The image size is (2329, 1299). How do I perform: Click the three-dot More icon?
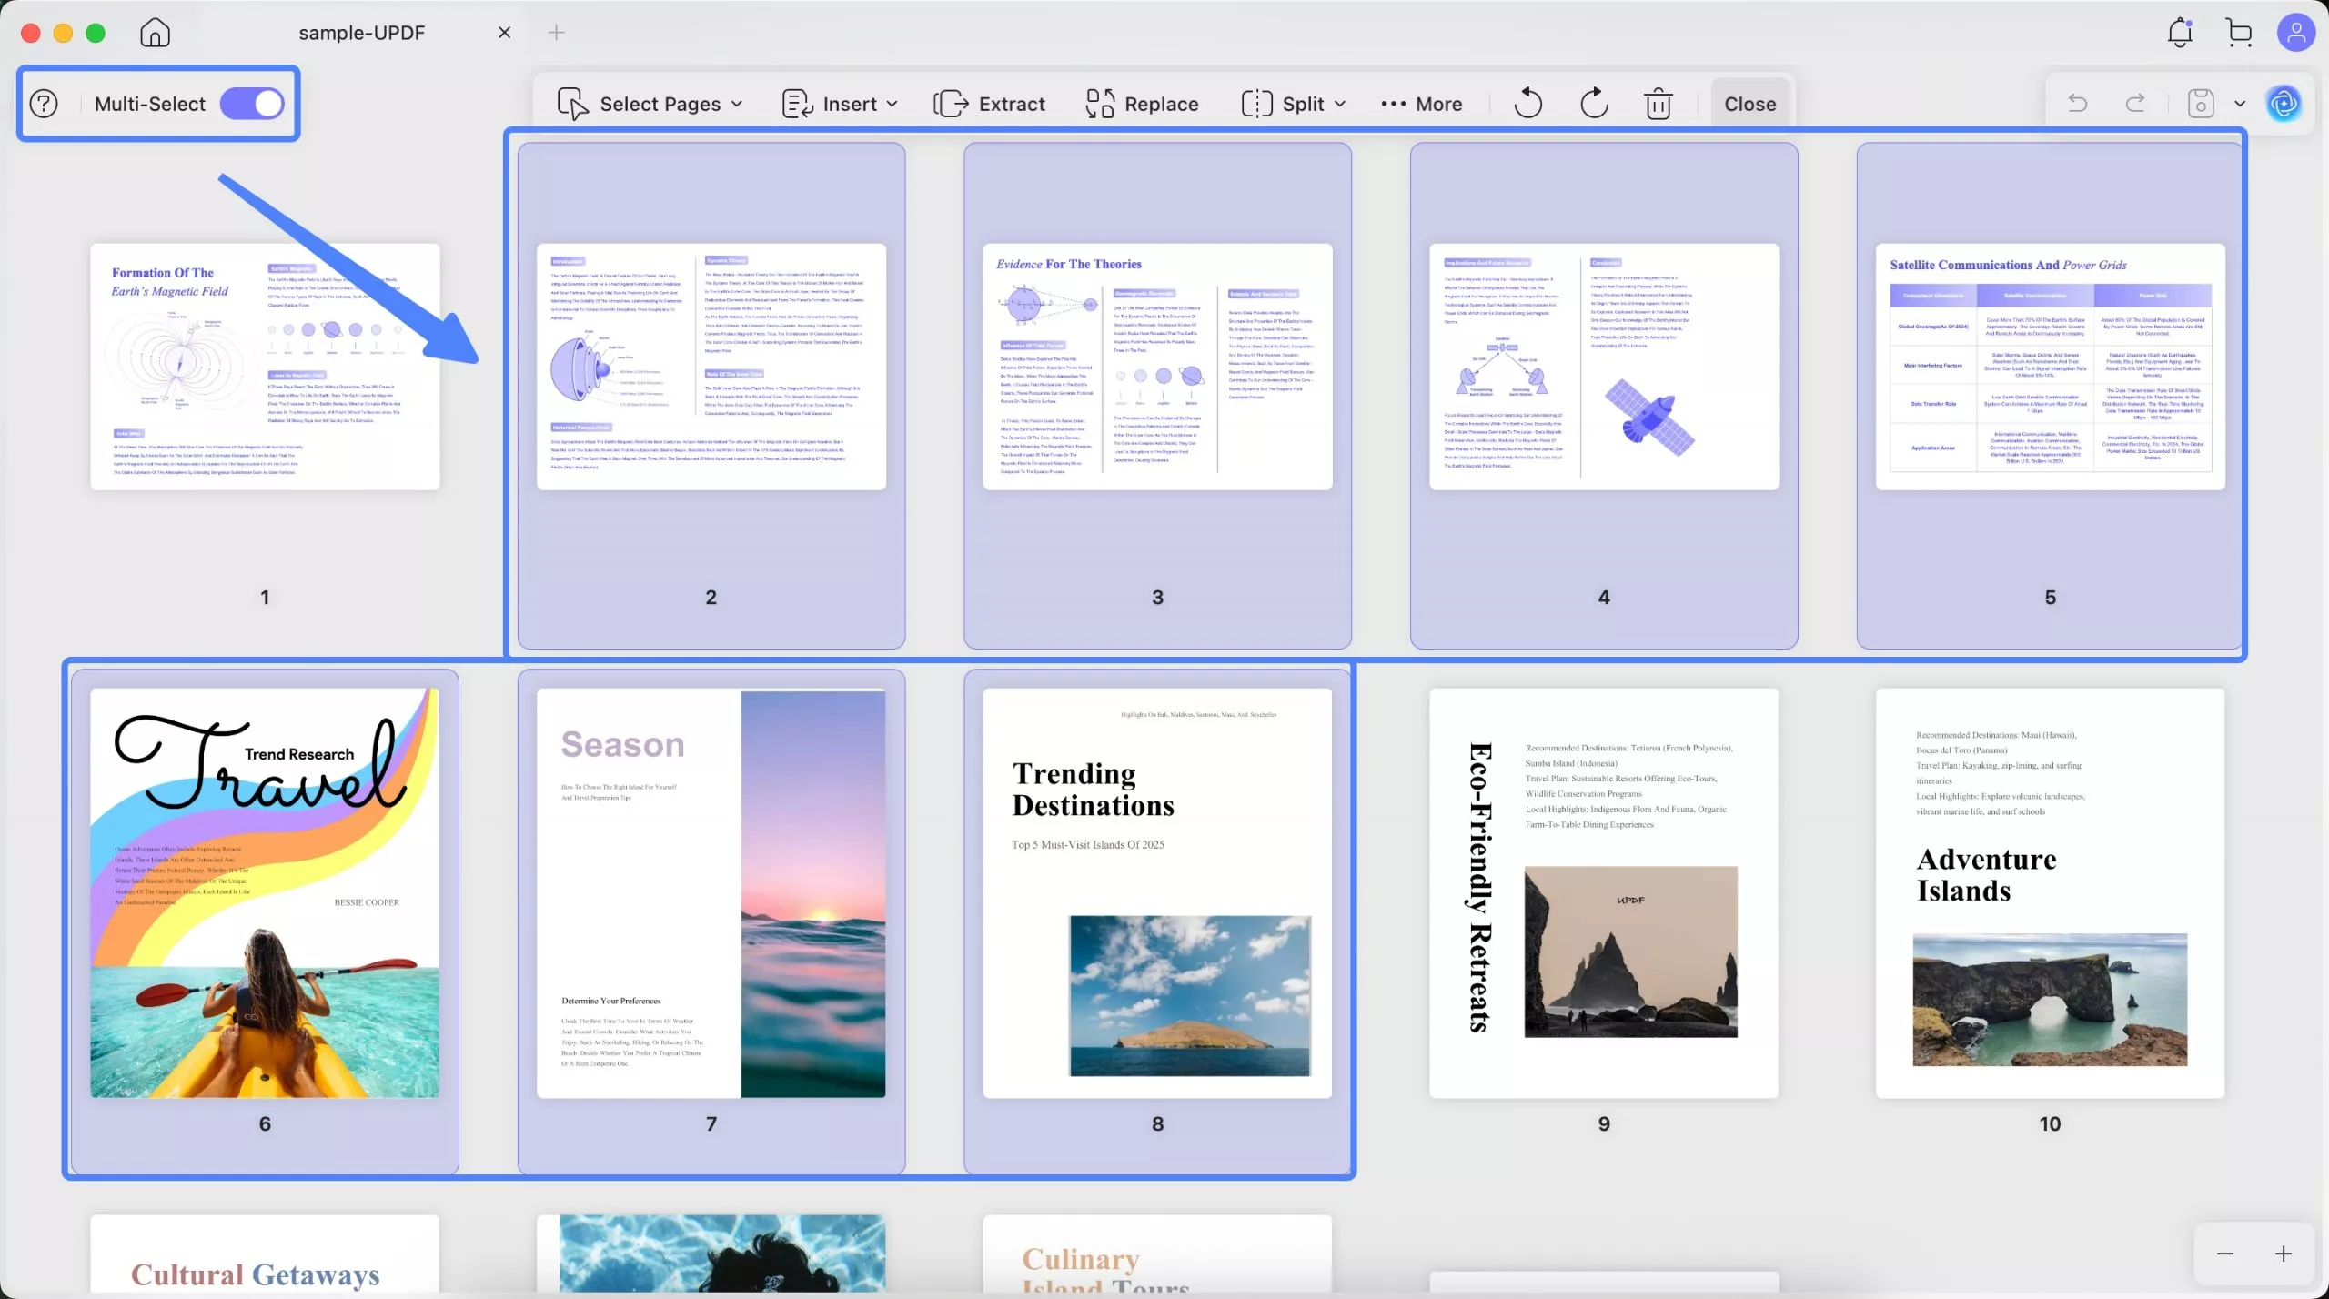coord(1393,104)
